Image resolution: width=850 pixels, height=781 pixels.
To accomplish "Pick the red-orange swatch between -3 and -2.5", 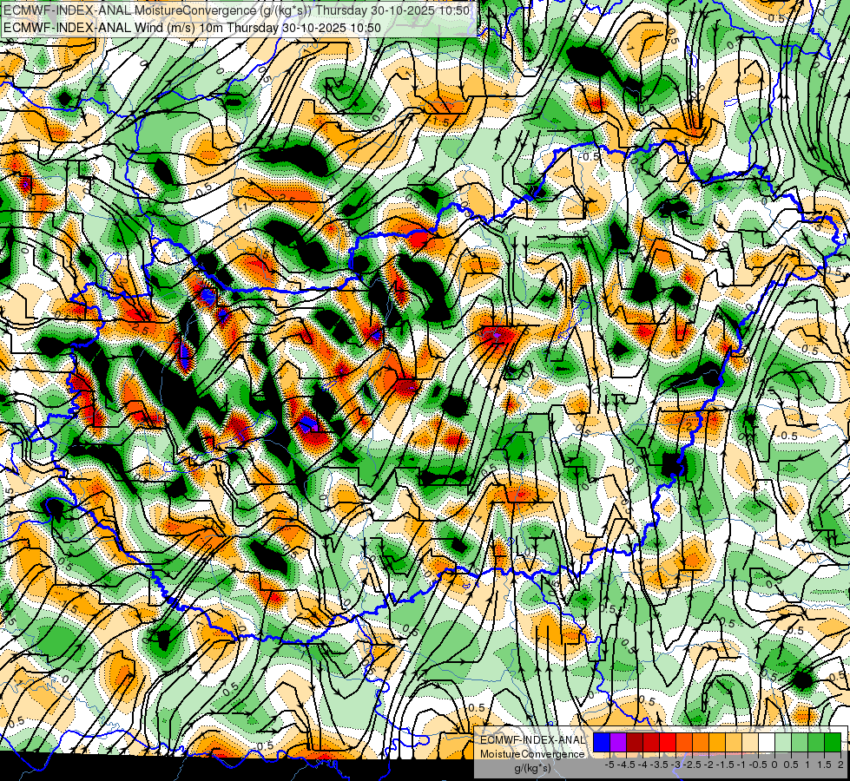I will pyautogui.click(x=684, y=743).
